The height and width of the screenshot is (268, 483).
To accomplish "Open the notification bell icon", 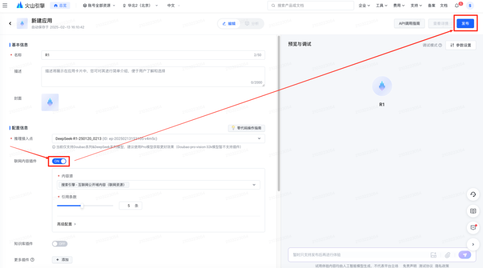I will tap(457, 6).
